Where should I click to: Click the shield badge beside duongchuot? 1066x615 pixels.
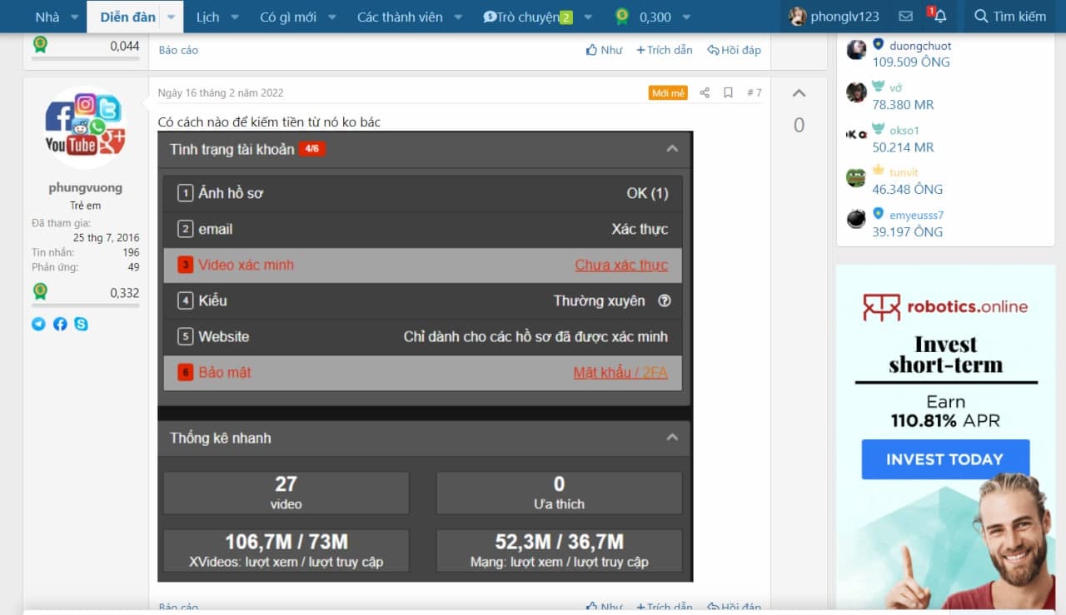coord(879,45)
